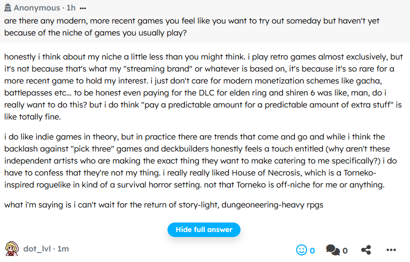This screenshot has width=410, height=262.
Task: Click the 1m answer timestamp
Action: tap(63, 248)
